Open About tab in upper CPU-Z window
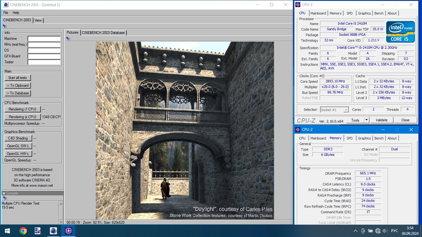This screenshot has width=422, height=237. point(392,13)
